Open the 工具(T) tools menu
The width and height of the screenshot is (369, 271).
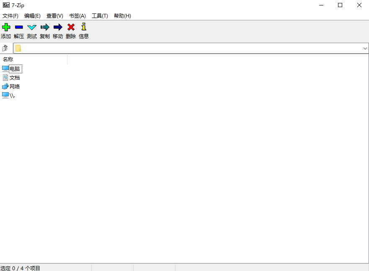100,16
